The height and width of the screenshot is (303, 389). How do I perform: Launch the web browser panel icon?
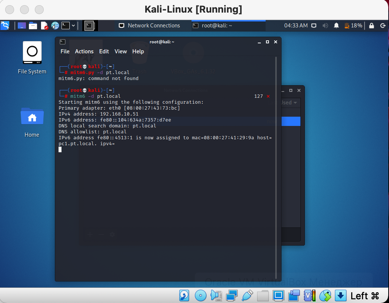point(55,26)
